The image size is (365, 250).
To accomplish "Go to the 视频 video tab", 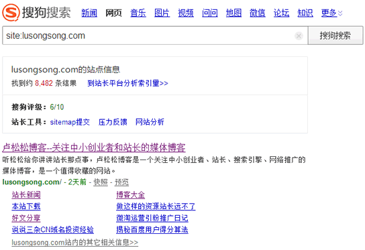I will [x=186, y=13].
